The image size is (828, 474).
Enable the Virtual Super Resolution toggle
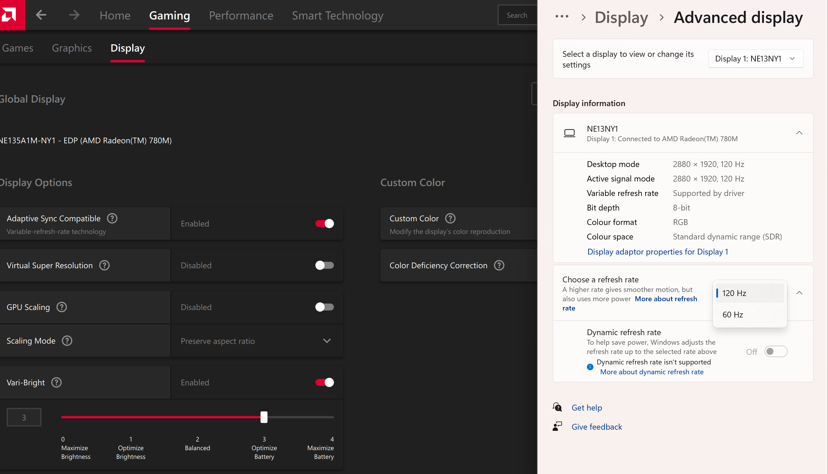pyautogui.click(x=324, y=265)
